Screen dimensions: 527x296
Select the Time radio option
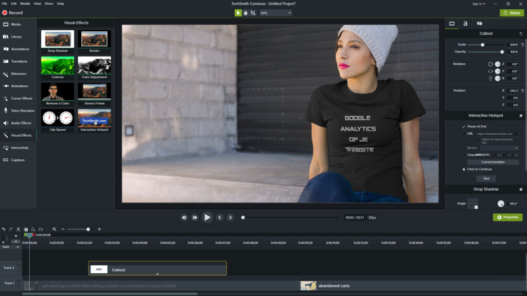[464, 155]
